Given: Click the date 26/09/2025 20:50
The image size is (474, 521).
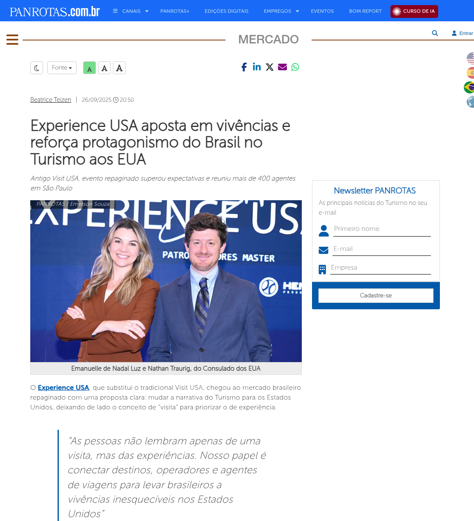Looking at the screenshot, I should point(108,100).
